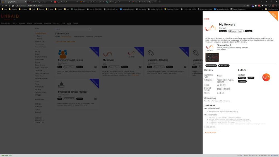
Task: Click browser Reload icon
Action: [x=9, y=6]
